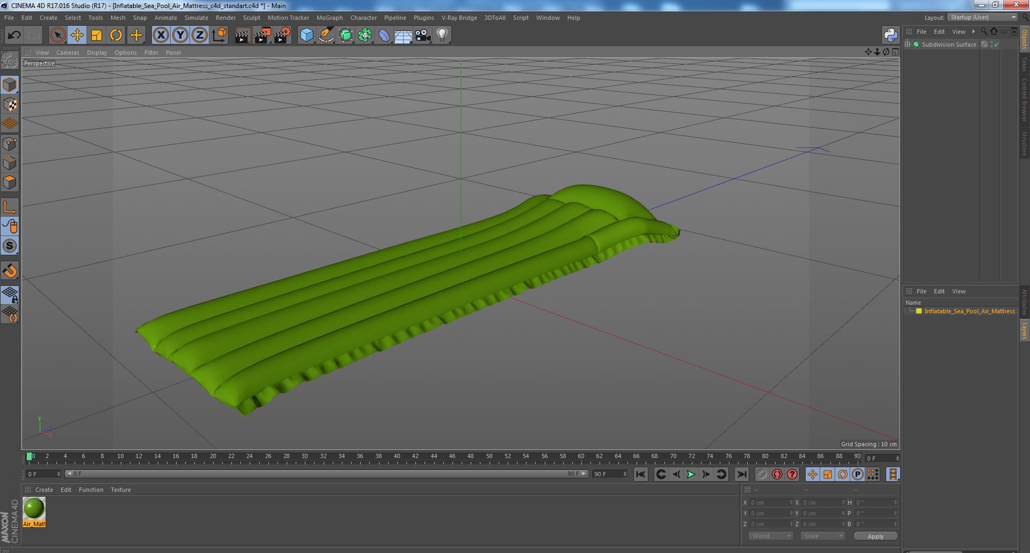
Task: Go to End of animation
Action: [742, 474]
